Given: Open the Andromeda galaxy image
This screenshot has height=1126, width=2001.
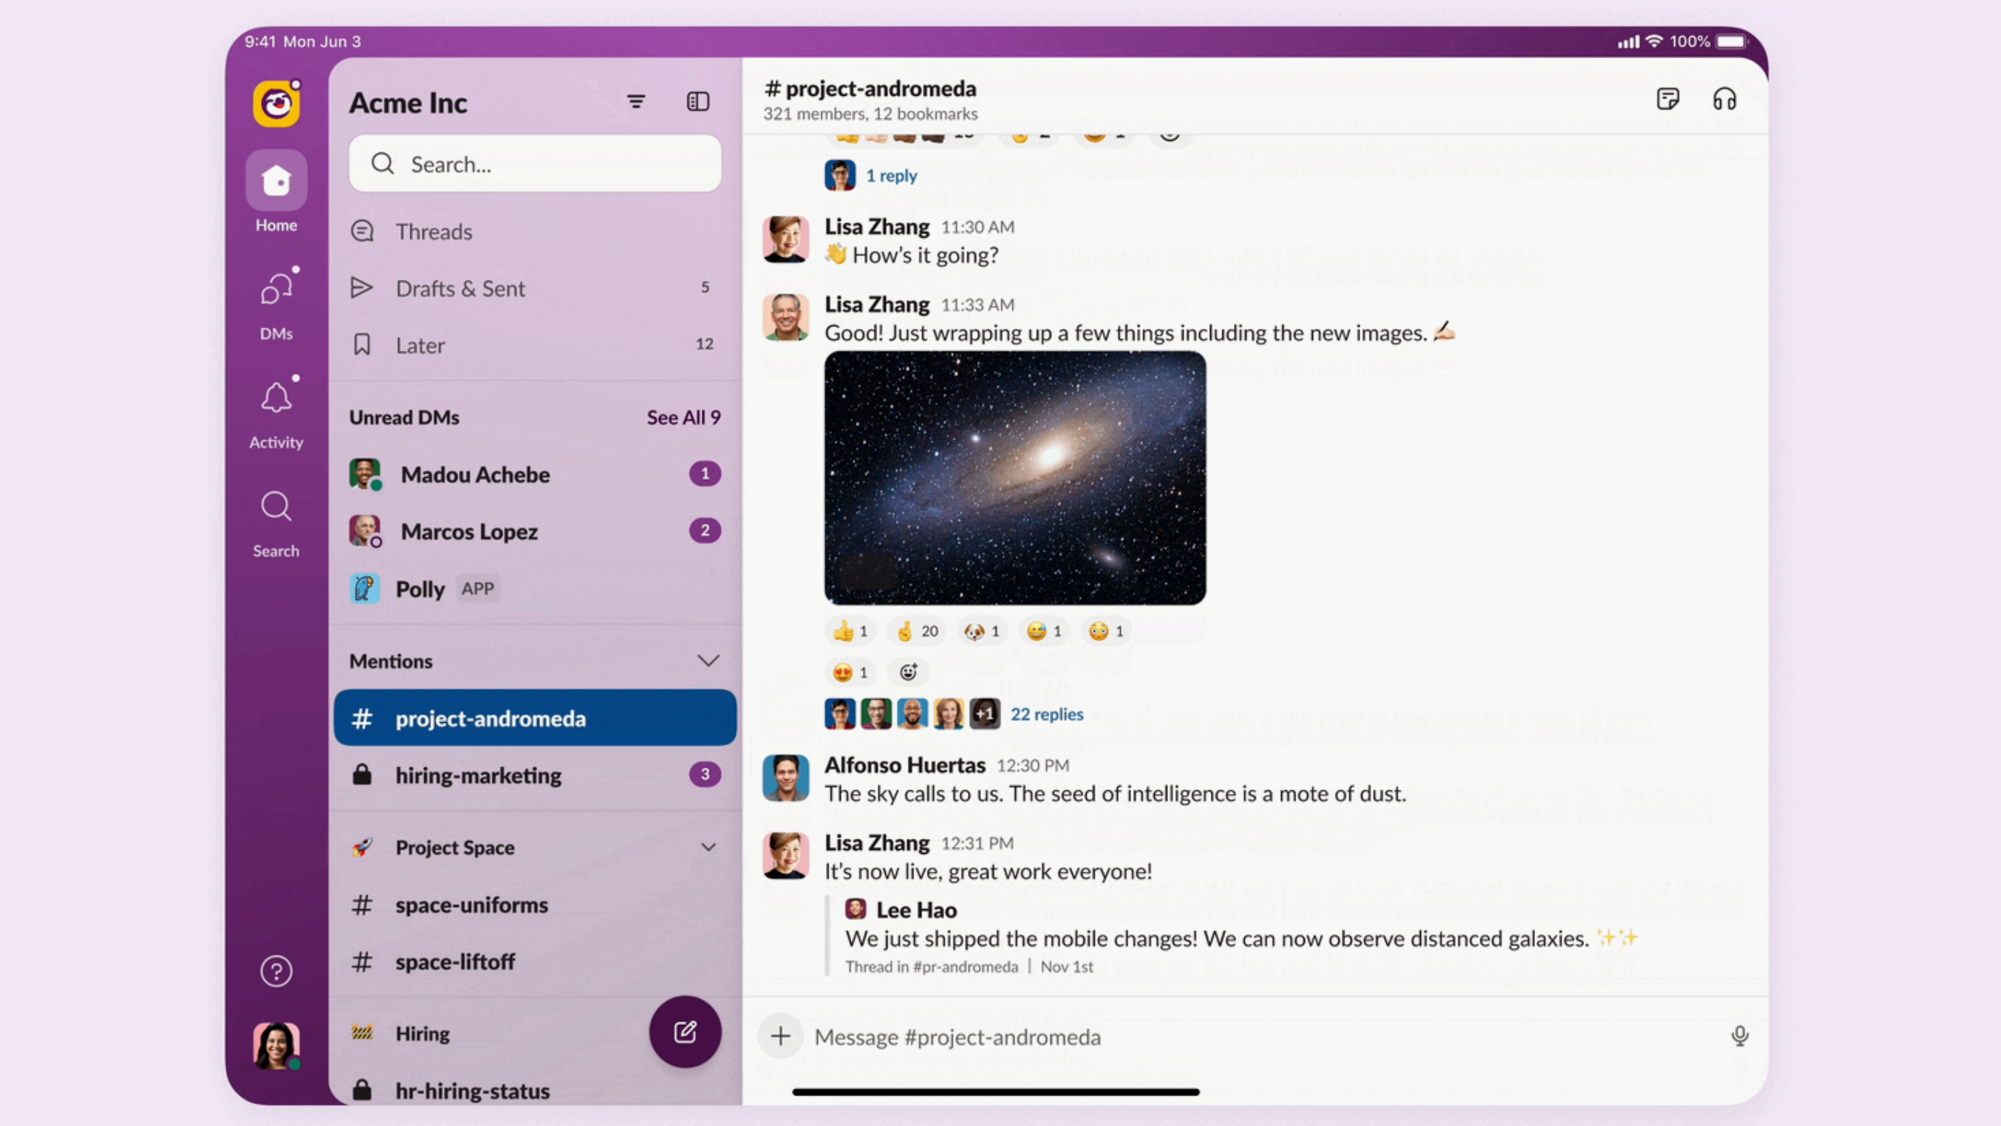Looking at the screenshot, I should [1014, 477].
